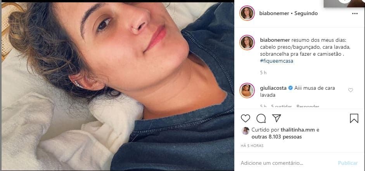This screenshot has height=171, width=365.
Task: View giuliacosta's profile picture
Action: (247, 91)
